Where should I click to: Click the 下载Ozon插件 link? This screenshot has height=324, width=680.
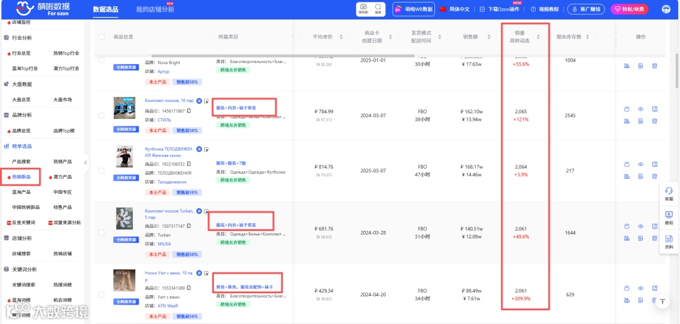point(499,9)
